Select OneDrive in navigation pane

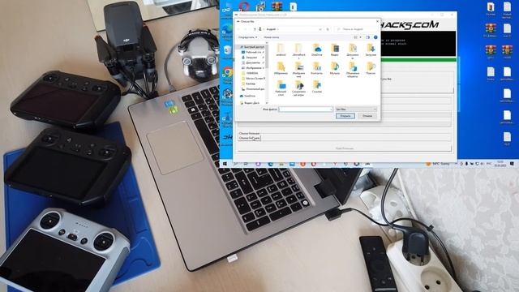coord(248,96)
